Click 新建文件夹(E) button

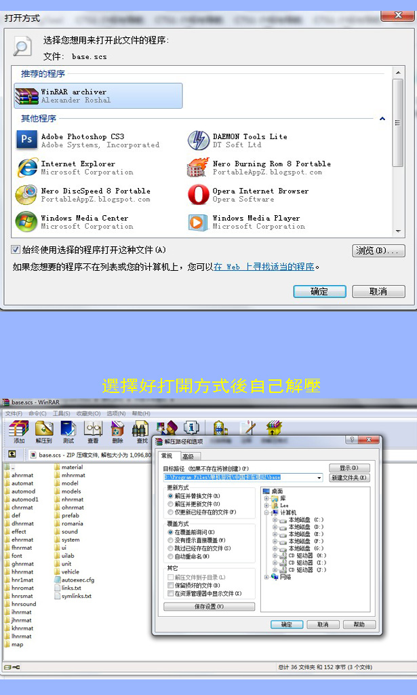pyautogui.click(x=349, y=478)
